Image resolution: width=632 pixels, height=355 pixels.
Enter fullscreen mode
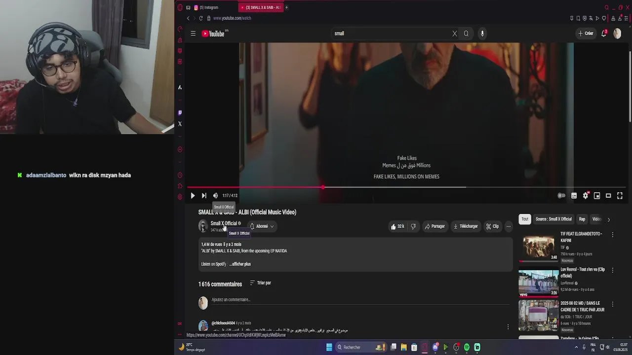(x=620, y=196)
